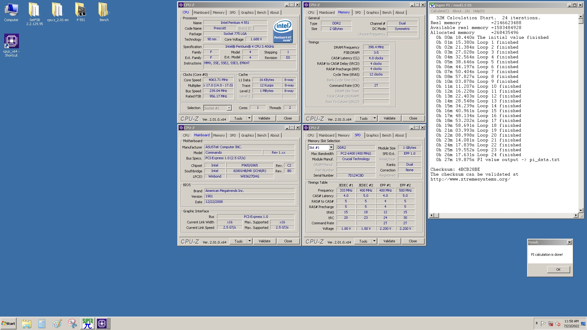Click Validate in the CPU tab window

coord(264,118)
